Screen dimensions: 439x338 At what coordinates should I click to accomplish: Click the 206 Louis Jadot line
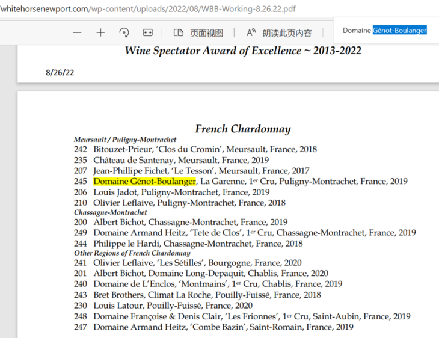tap(171, 192)
